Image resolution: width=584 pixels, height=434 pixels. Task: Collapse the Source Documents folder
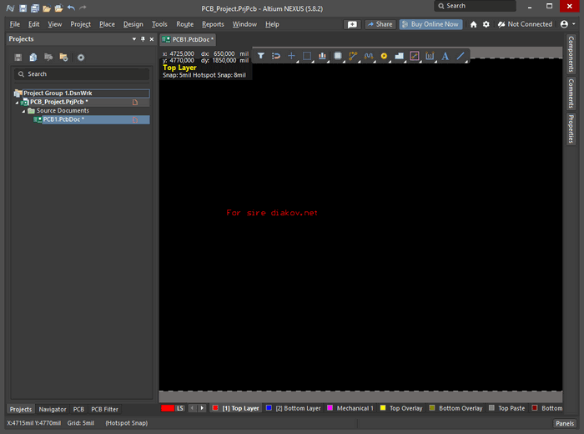coord(23,111)
